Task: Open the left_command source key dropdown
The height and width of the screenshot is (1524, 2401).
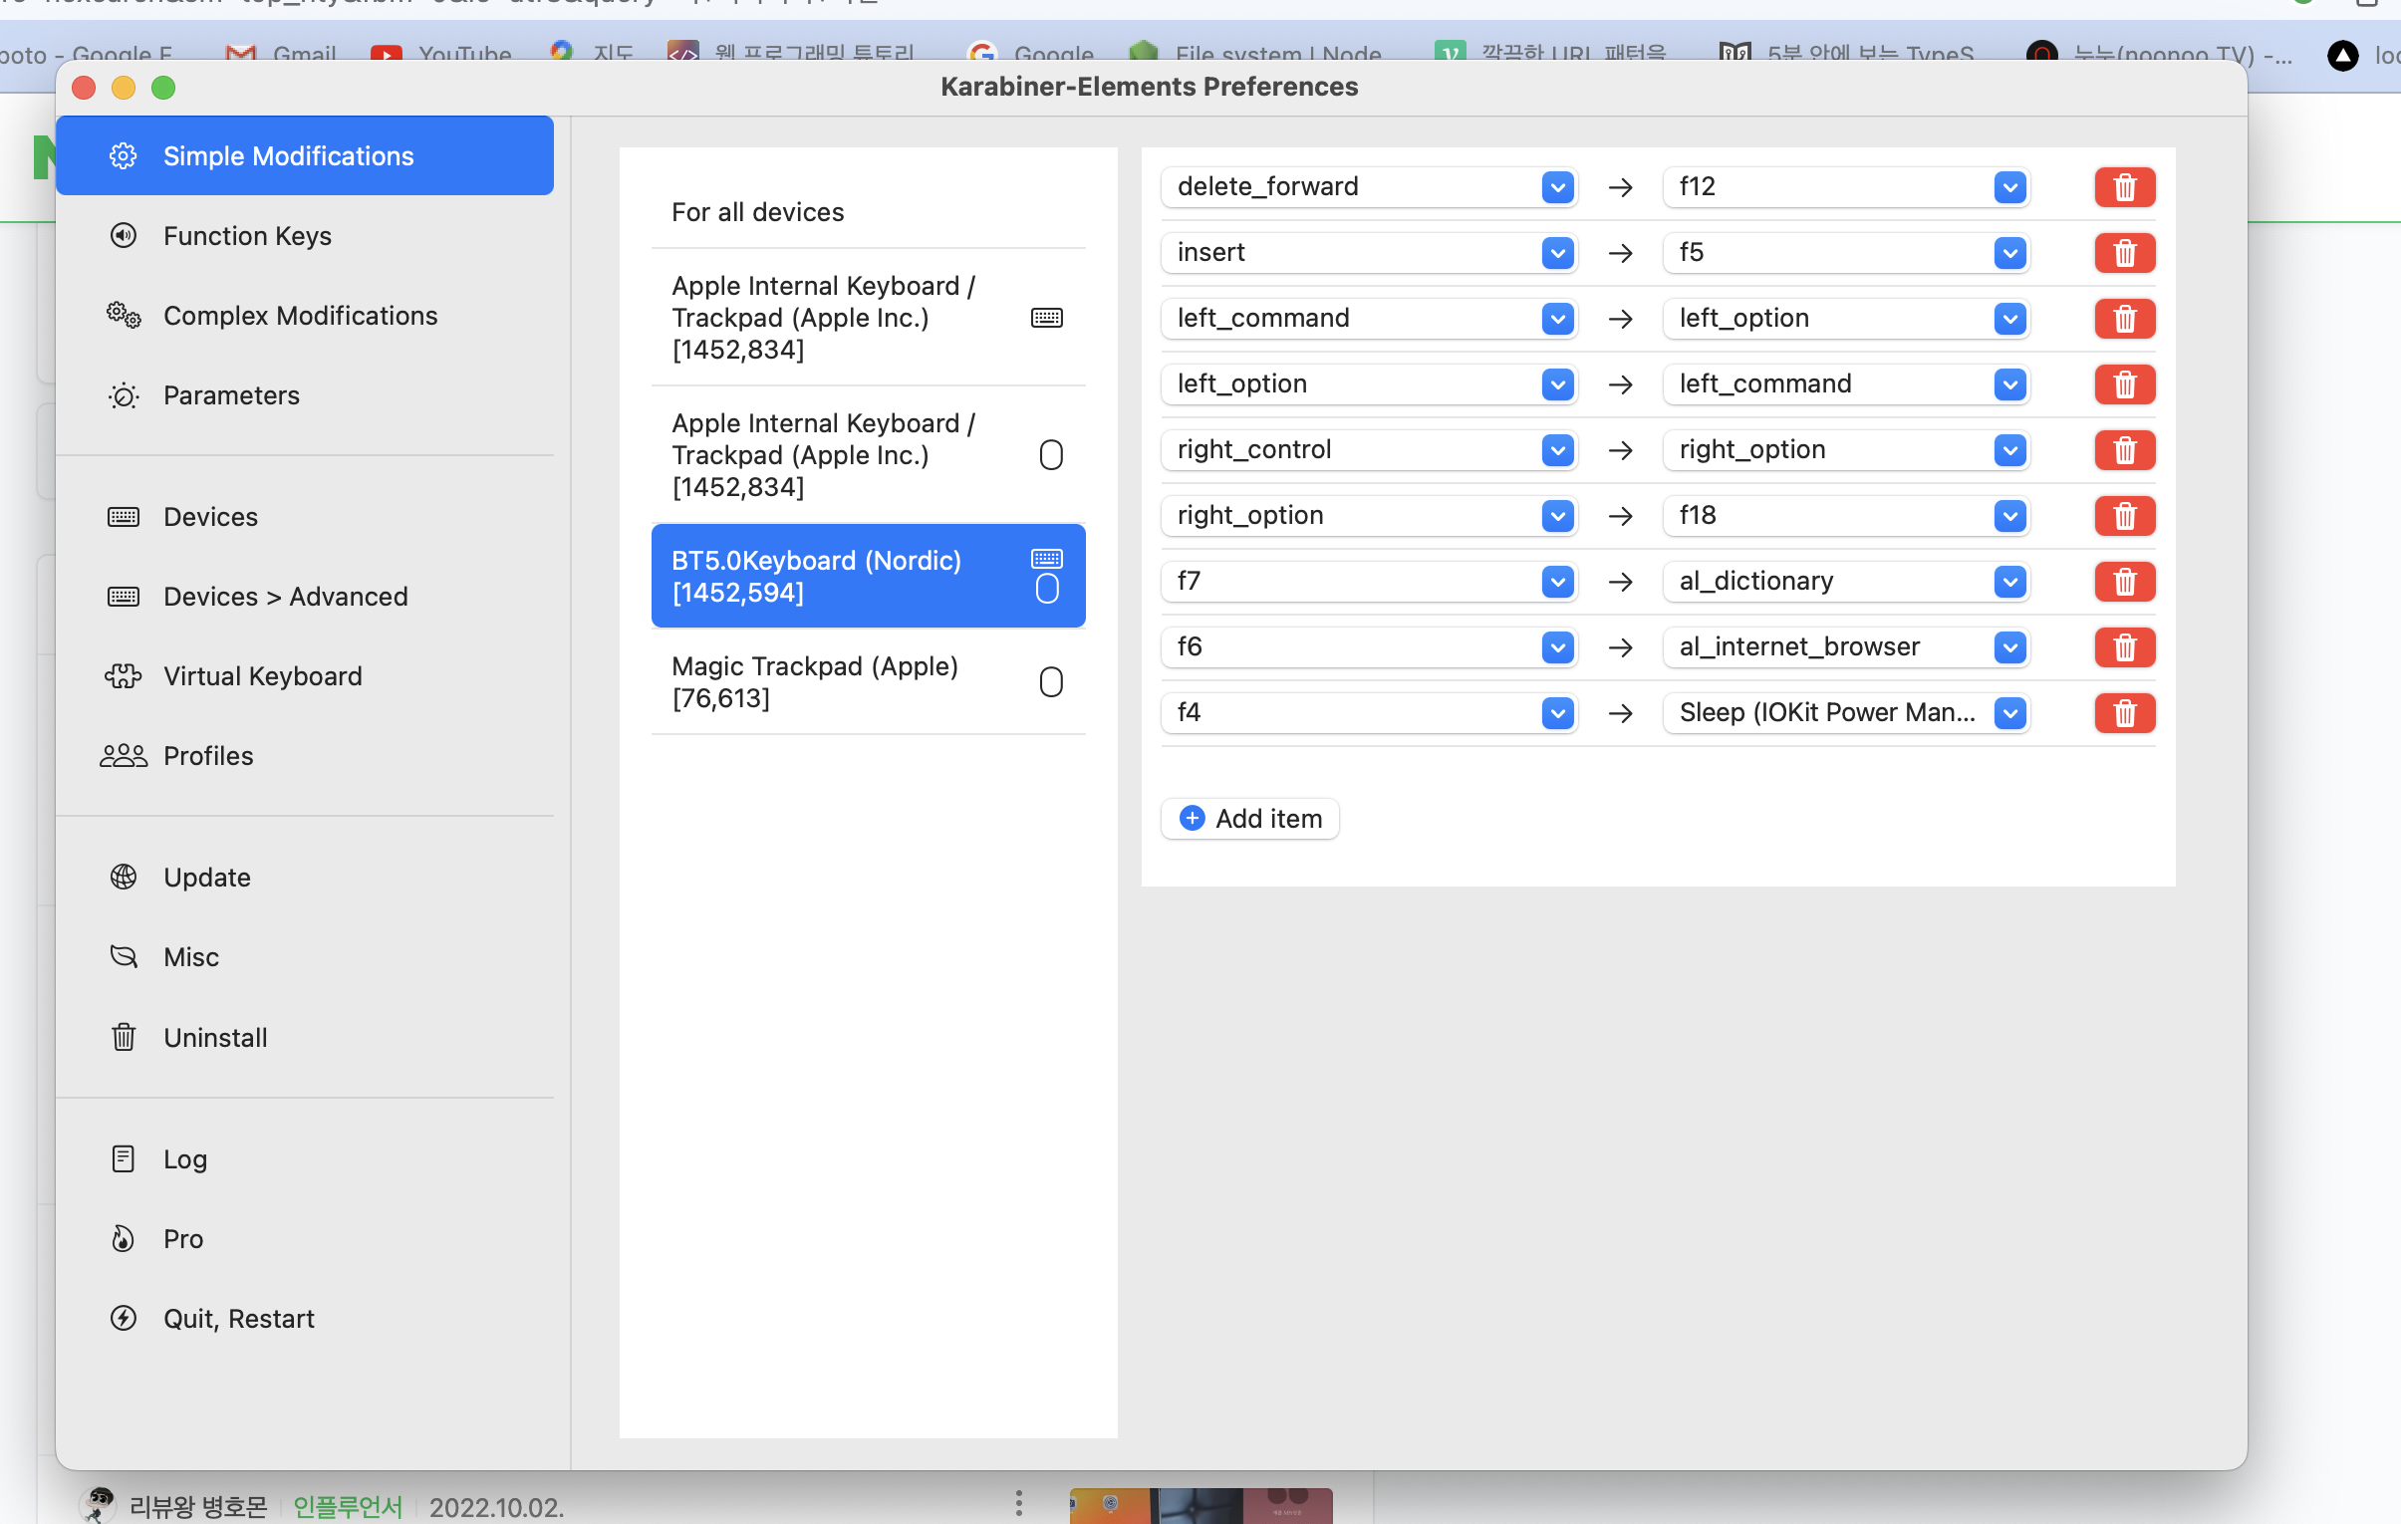Action: pyautogui.click(x=1368, y=318)
